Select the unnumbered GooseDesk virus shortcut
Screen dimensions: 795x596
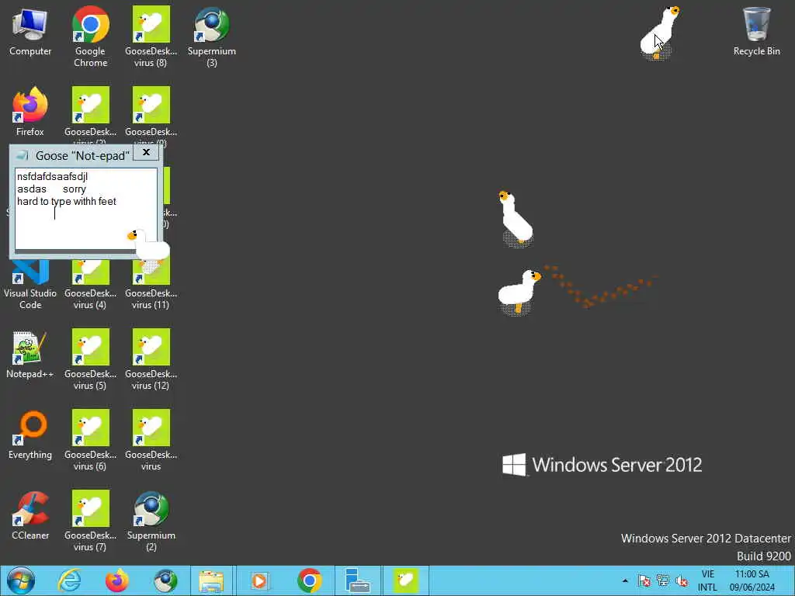[x=151, y=440]
